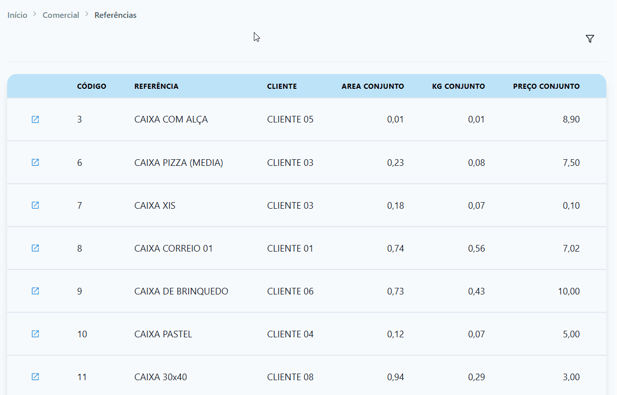617x395 pixels.
Task: Sort by PREÇO CONJUNTO column header
Action: (x=546, y=86)
